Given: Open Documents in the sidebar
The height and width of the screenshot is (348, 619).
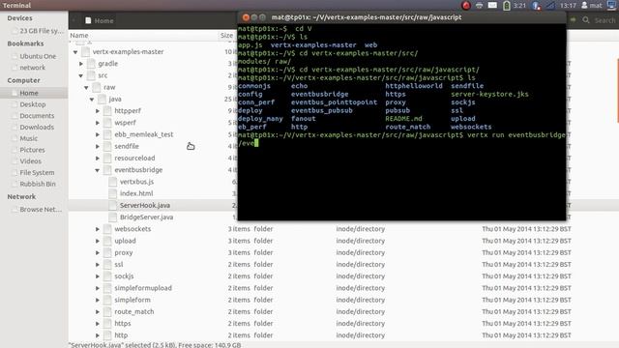Looking at the screenshot, I should click(37, 116).
